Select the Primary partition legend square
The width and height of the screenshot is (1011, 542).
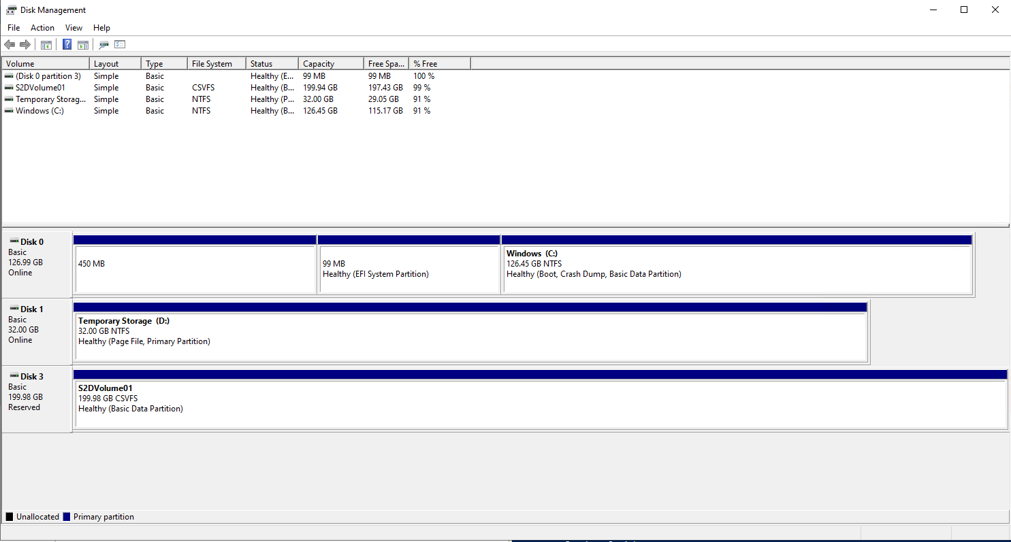66,516
